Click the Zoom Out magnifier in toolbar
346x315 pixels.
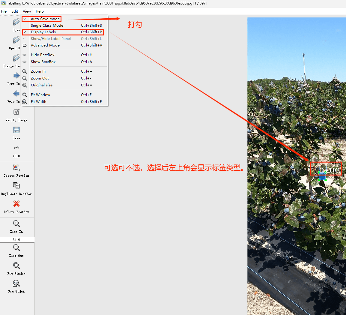(16, 248)
